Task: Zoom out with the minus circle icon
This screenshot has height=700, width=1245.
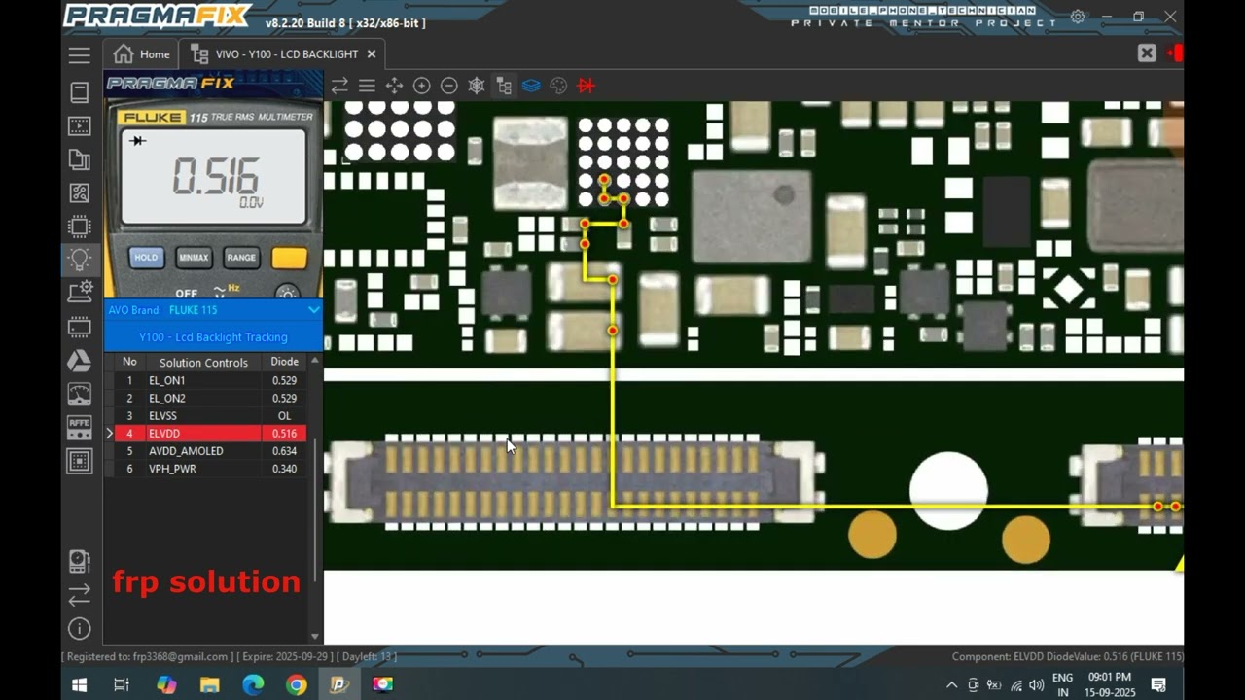Action: tap(448, 86)
